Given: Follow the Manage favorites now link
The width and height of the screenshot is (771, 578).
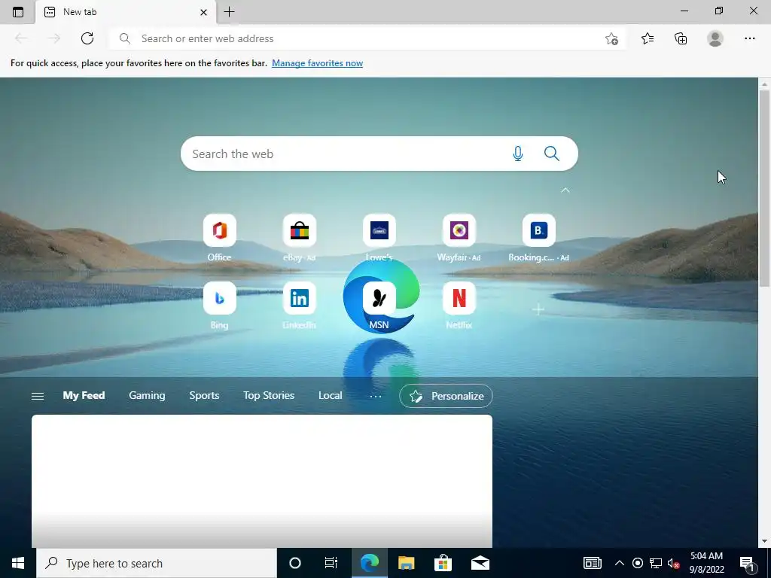Looking at the screenshot, I should pos(317,63).
